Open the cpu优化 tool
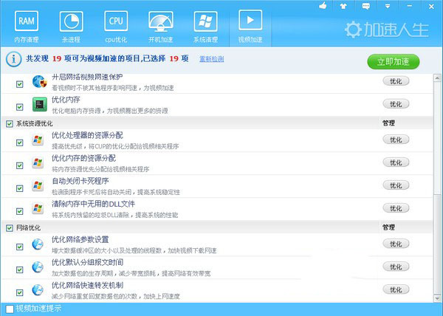The image size is (443, 316). (116, 27)
